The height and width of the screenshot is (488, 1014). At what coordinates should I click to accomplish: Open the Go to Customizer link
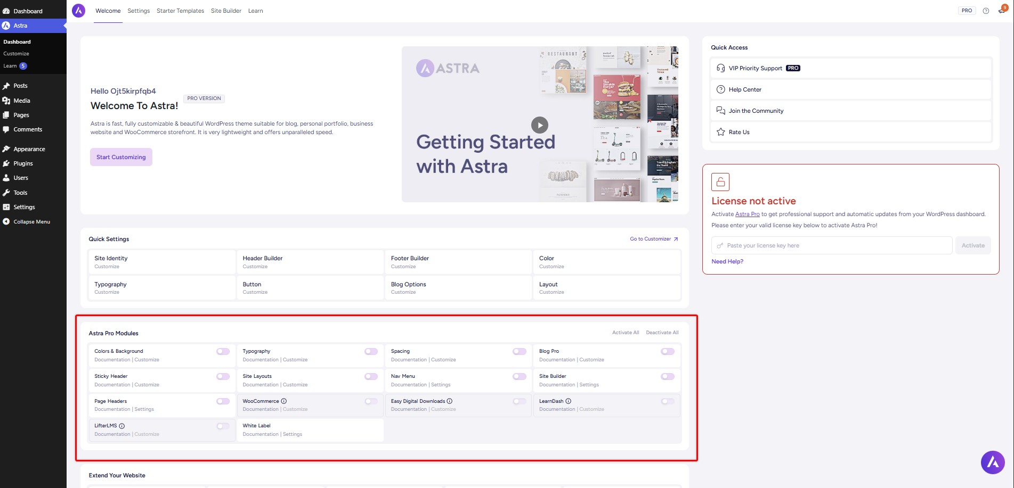654,239
